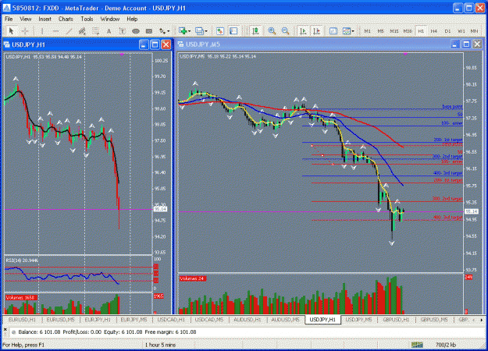Viewport: 488px width, 351px height.
Task: Open the View menu
Action: coord(26,19)
